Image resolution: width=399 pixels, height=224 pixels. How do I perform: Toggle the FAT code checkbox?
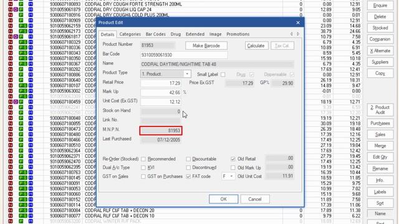188,176
